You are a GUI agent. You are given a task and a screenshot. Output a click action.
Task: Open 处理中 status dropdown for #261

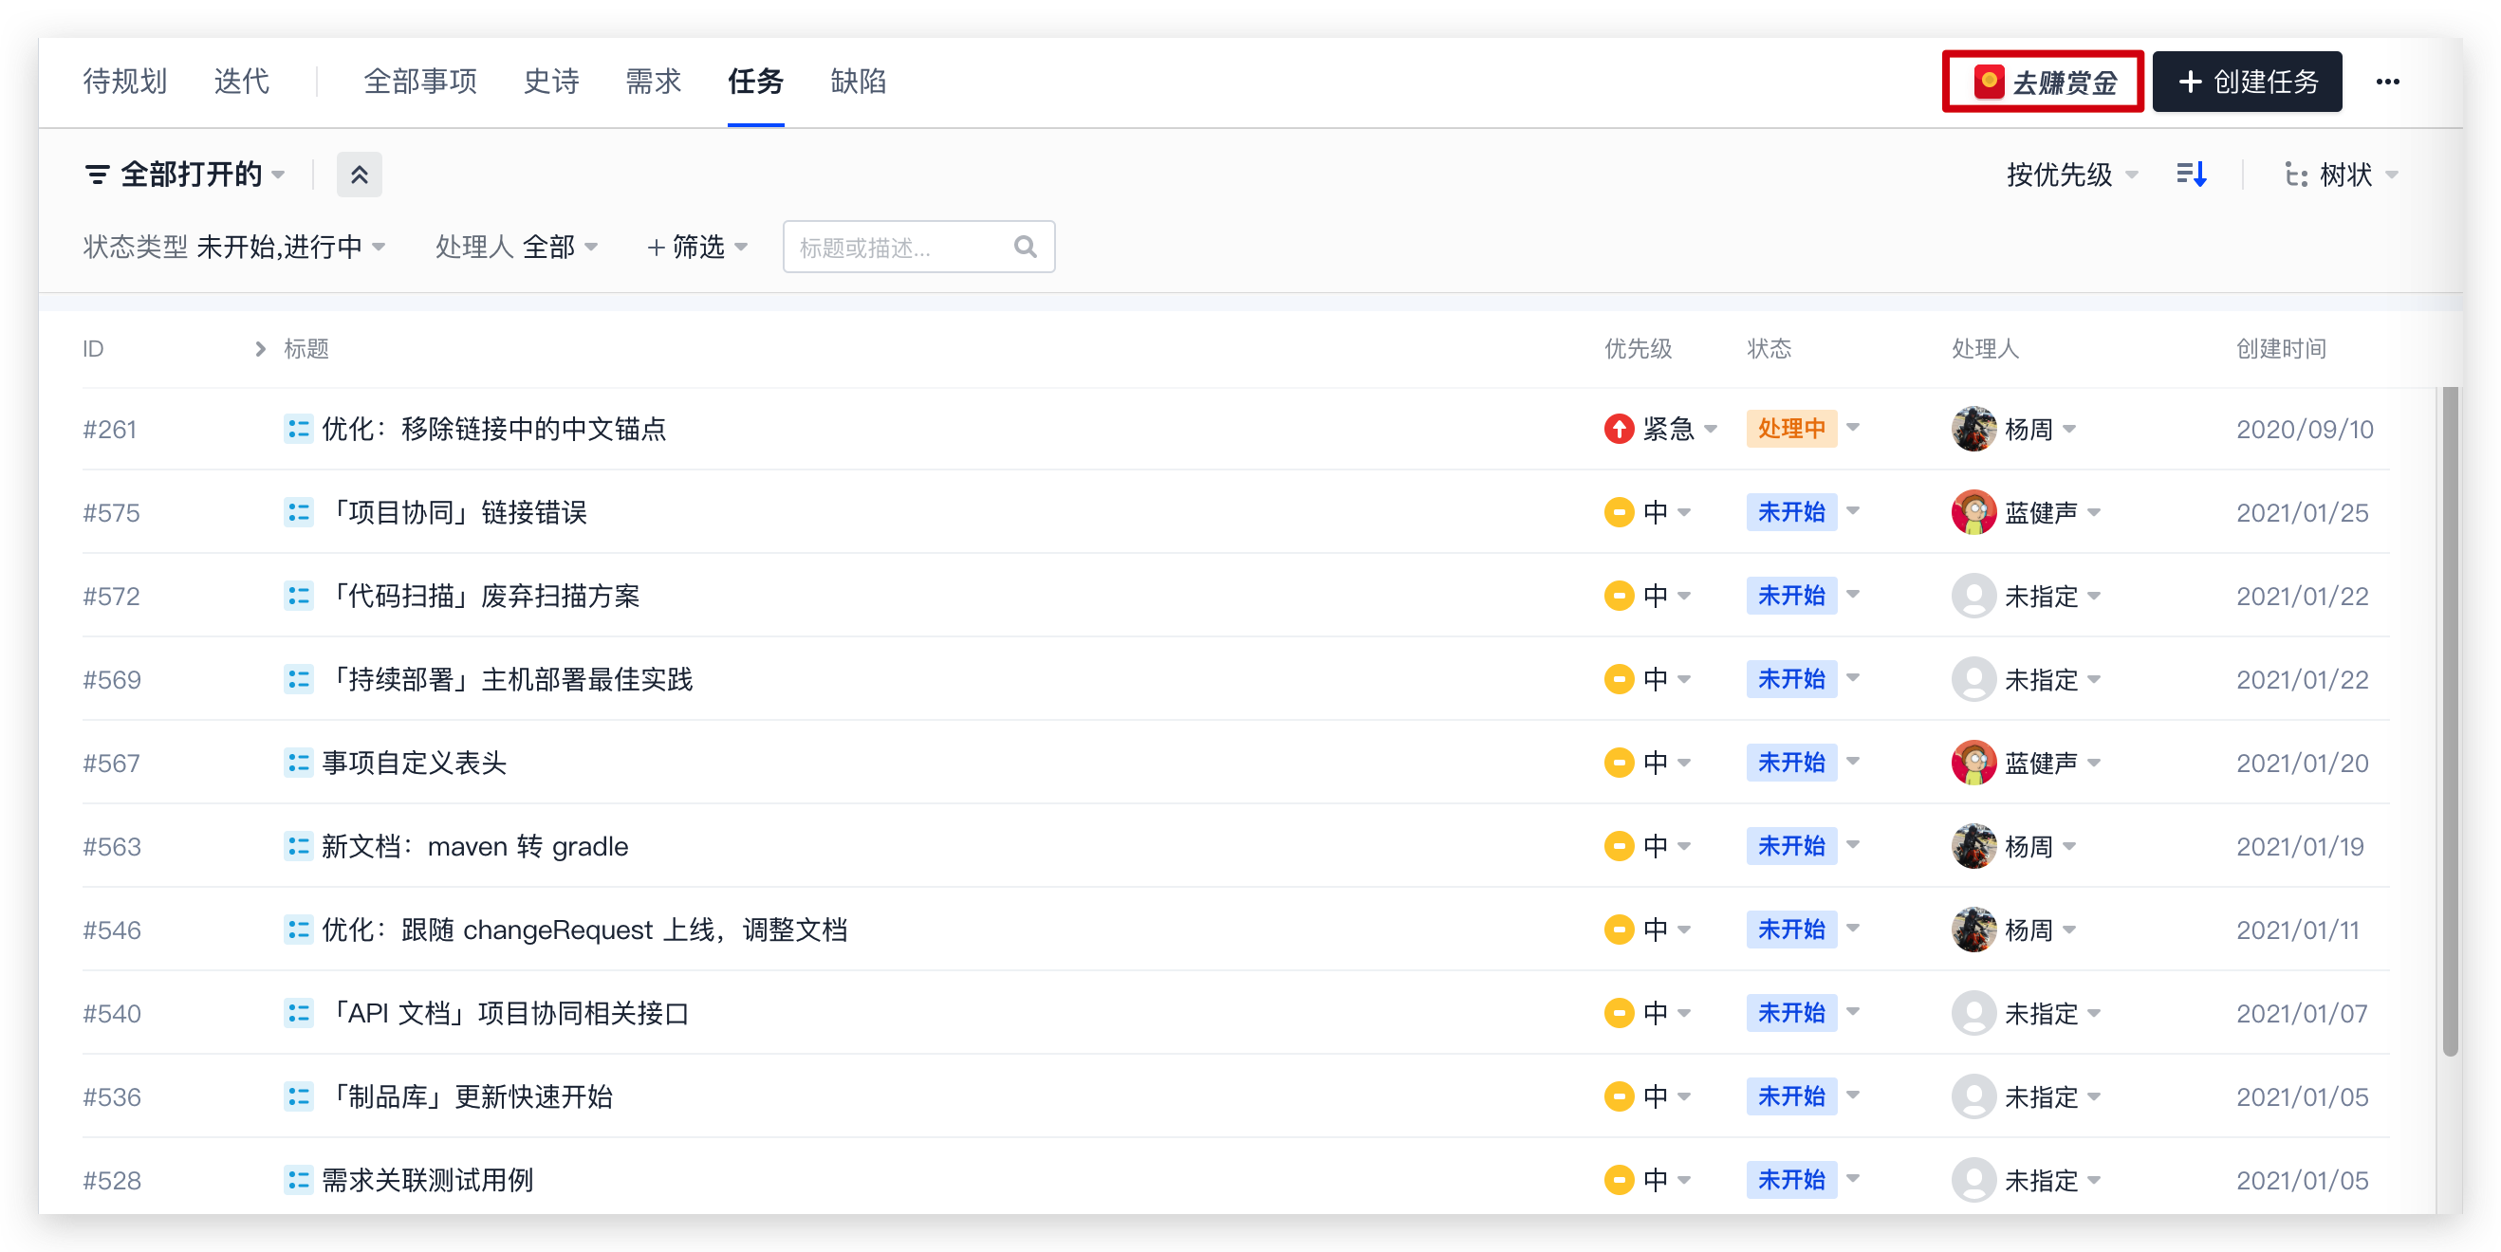[x=1803, y=429]
